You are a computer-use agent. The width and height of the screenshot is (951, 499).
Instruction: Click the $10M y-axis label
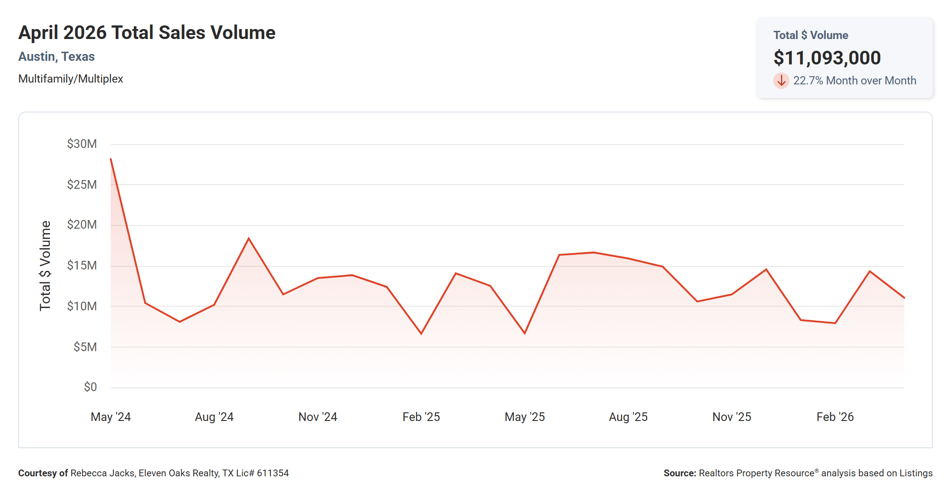(x=82, y=306)
